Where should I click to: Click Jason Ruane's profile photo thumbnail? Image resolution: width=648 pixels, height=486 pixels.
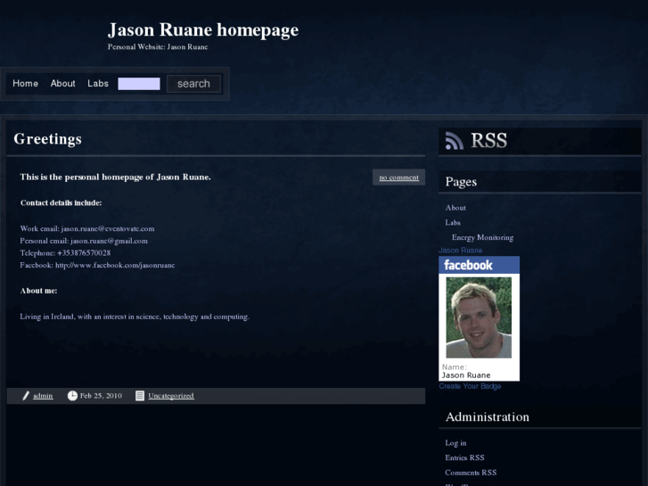coord(479,317)
